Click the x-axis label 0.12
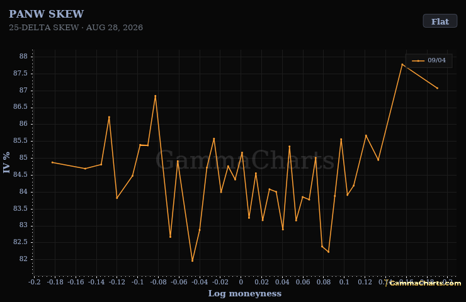466x302 pixels. (x=365, y=282)
